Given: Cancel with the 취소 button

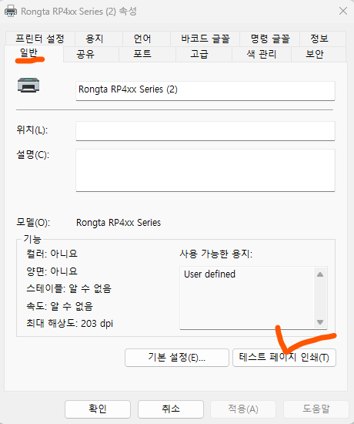Looking at the screenshot, I should [x=171, y=409].
